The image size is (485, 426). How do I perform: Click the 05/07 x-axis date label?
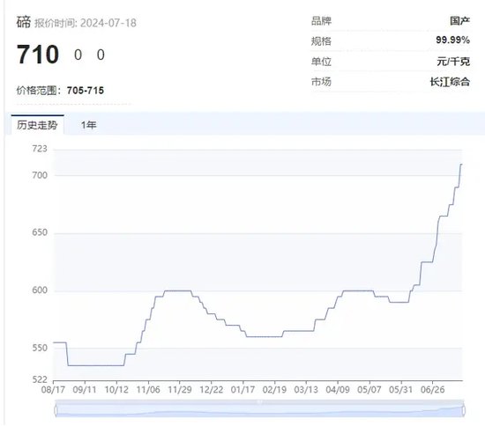coord(369,390)
